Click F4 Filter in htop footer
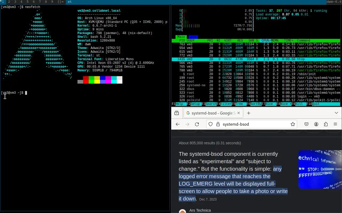 click(x=224, y=104)
